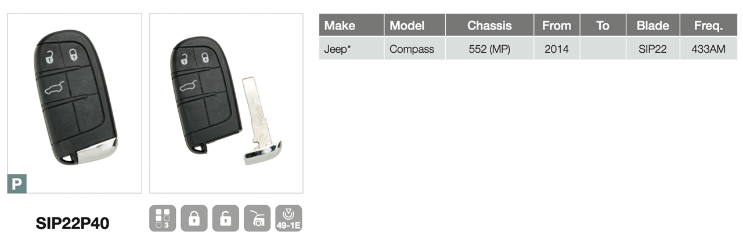The height and width of the screenshot is (240, 743).
Task: Select the Chassis column header
Action: [489, 26]
